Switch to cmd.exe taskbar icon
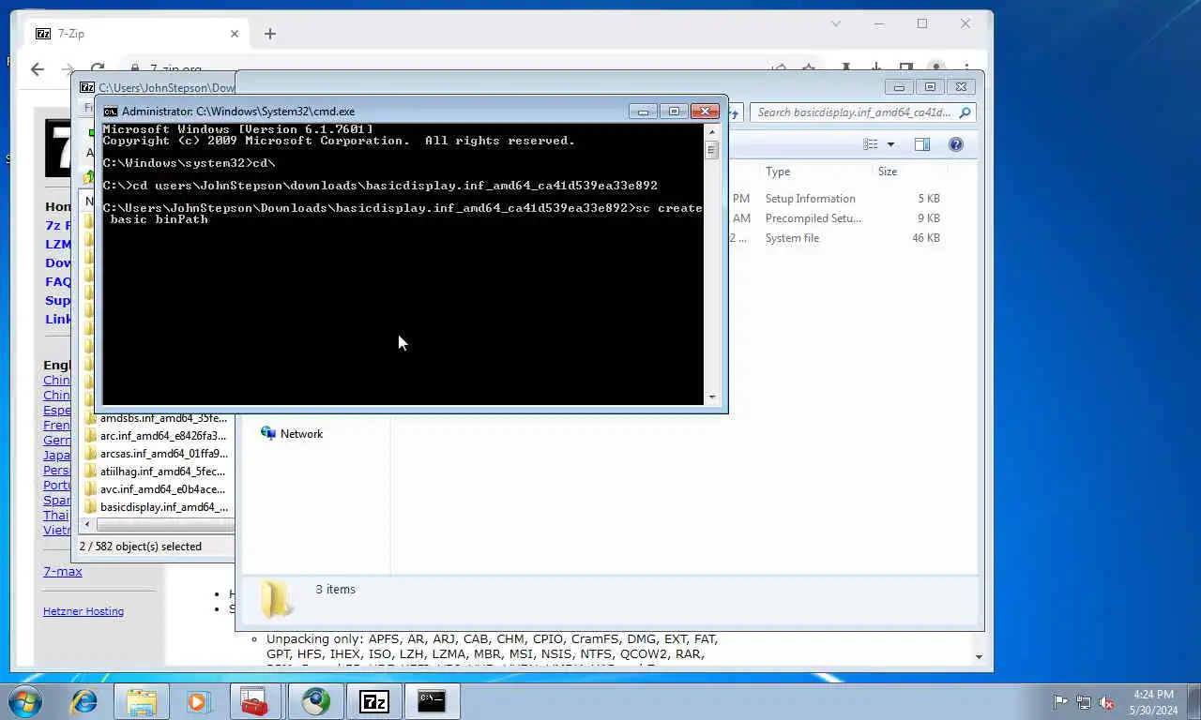The width and height of the screenshot is (1201, 720). (x=432, y=701)
